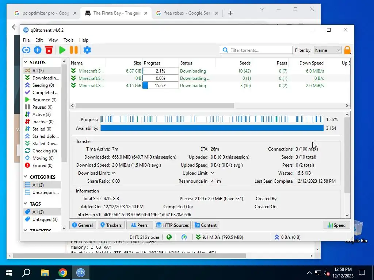Screen dimensions: 374x280
Task: Sort by the Seeds column header
Action: click(234, 63)
